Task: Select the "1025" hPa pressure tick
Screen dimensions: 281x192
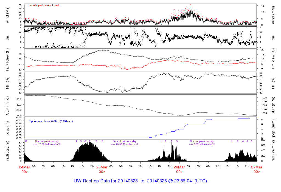Action: pos(264,98)
